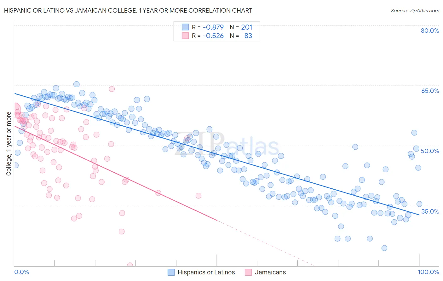The height and width of the screenshot is (281, 443).
Task: Click the R = -0.879 correlation value
Action: 208,27
